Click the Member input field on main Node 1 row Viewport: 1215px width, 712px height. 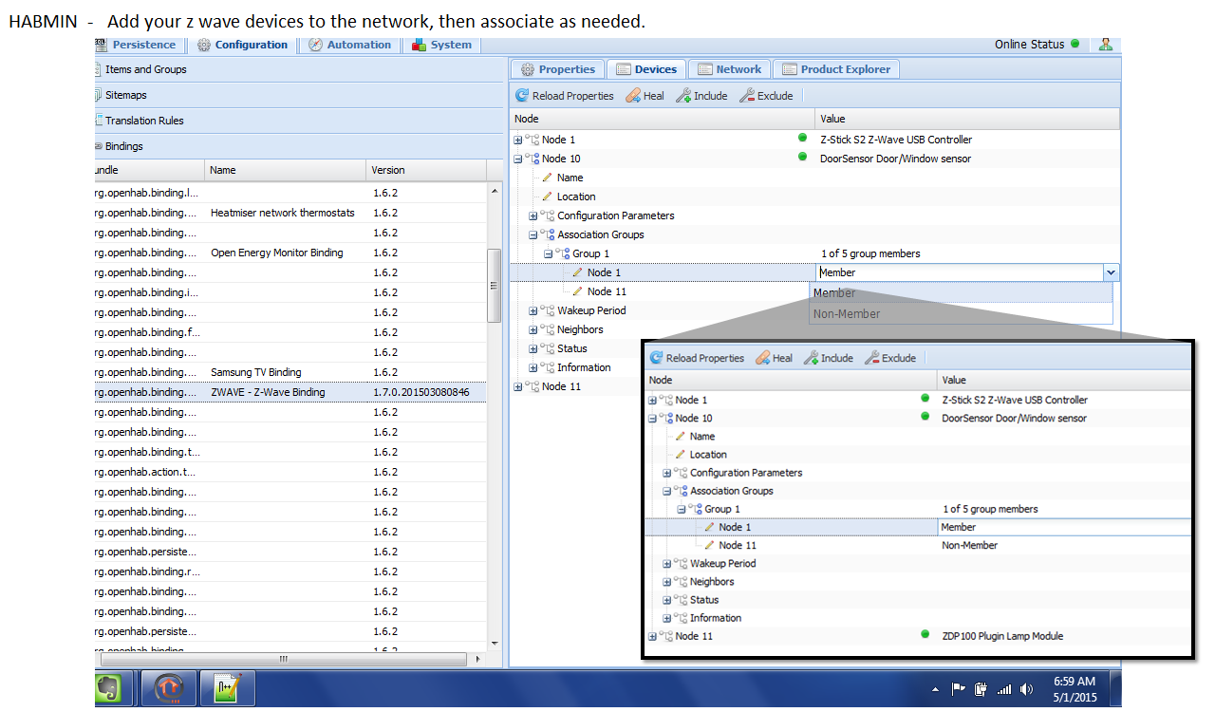[959, 272]
